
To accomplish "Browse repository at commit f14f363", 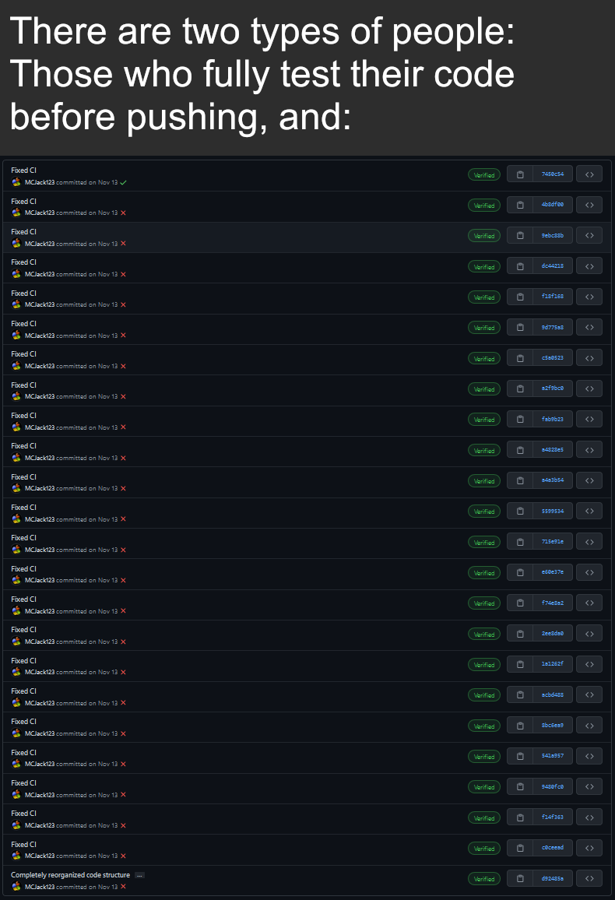I will (589, 817).
